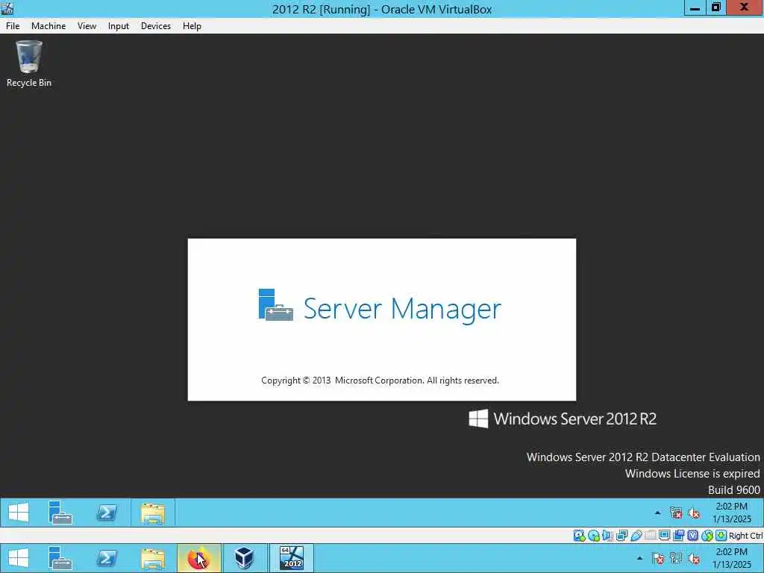
Task: Open guest VM clock showing 2:02 PM
Action: click(732, 513)
